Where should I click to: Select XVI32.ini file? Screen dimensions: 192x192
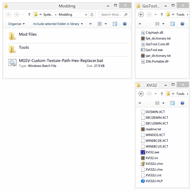(150, 158)
